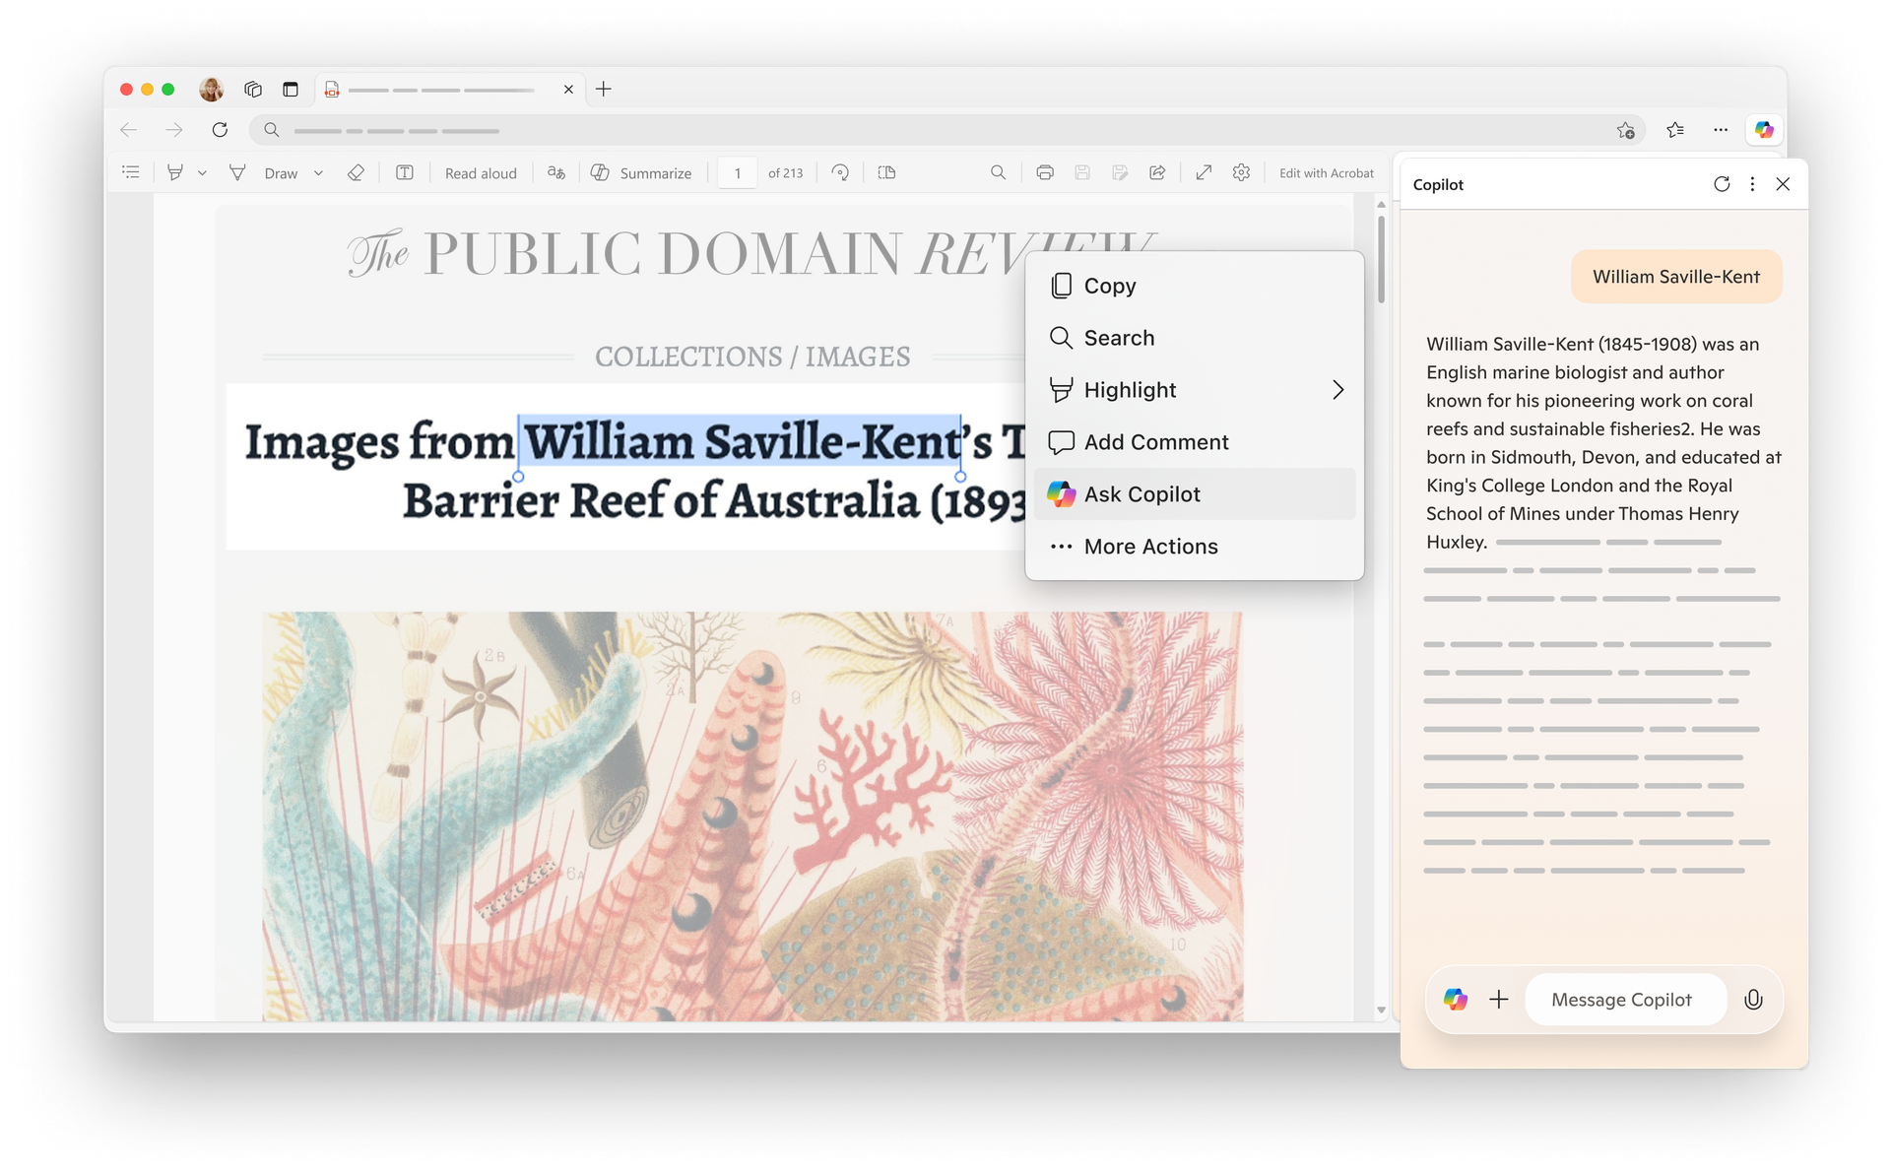The image size is (1891, 1174).
Task: Expand the Highlight submenu in the context menu
Action: click(1337, 390)
